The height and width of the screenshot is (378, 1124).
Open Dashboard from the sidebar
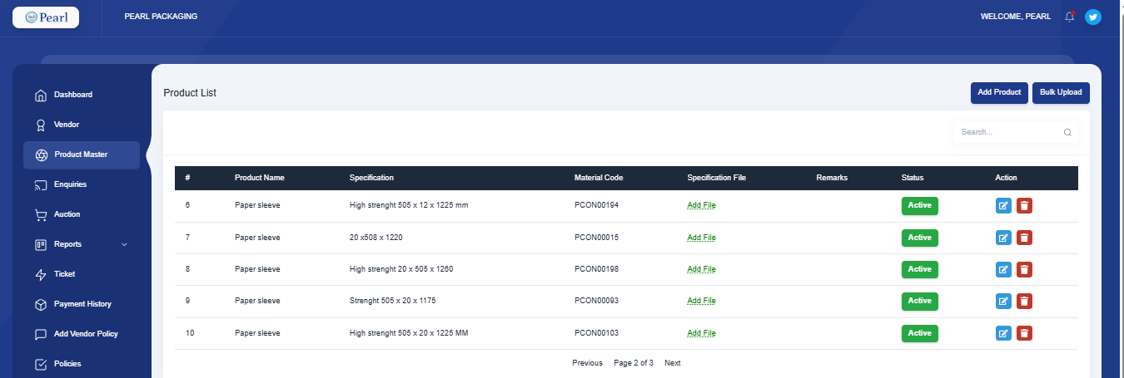(x=73, y=95)
